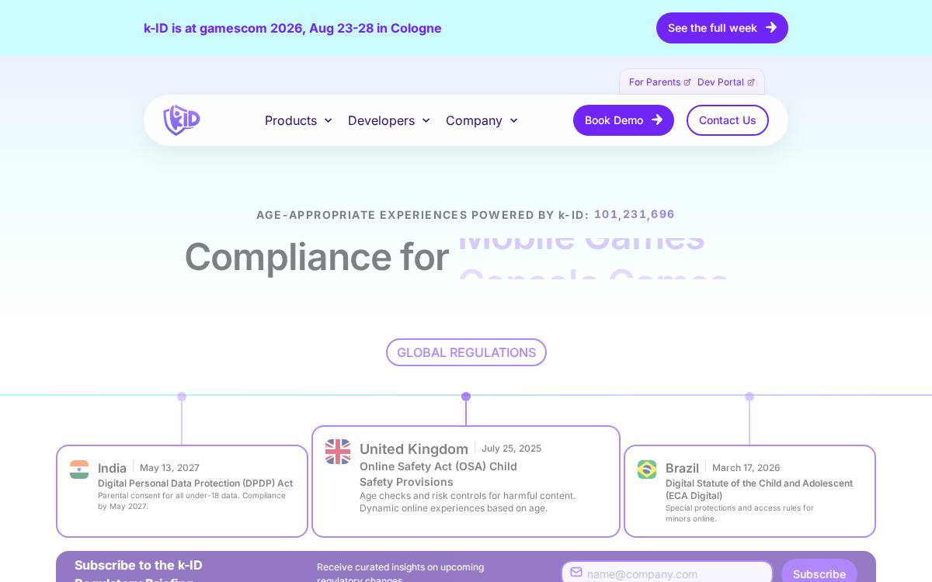Open the For Parents link
This screenshot has width=932, height=582.
pyautogui.click(x=659, y=82)
